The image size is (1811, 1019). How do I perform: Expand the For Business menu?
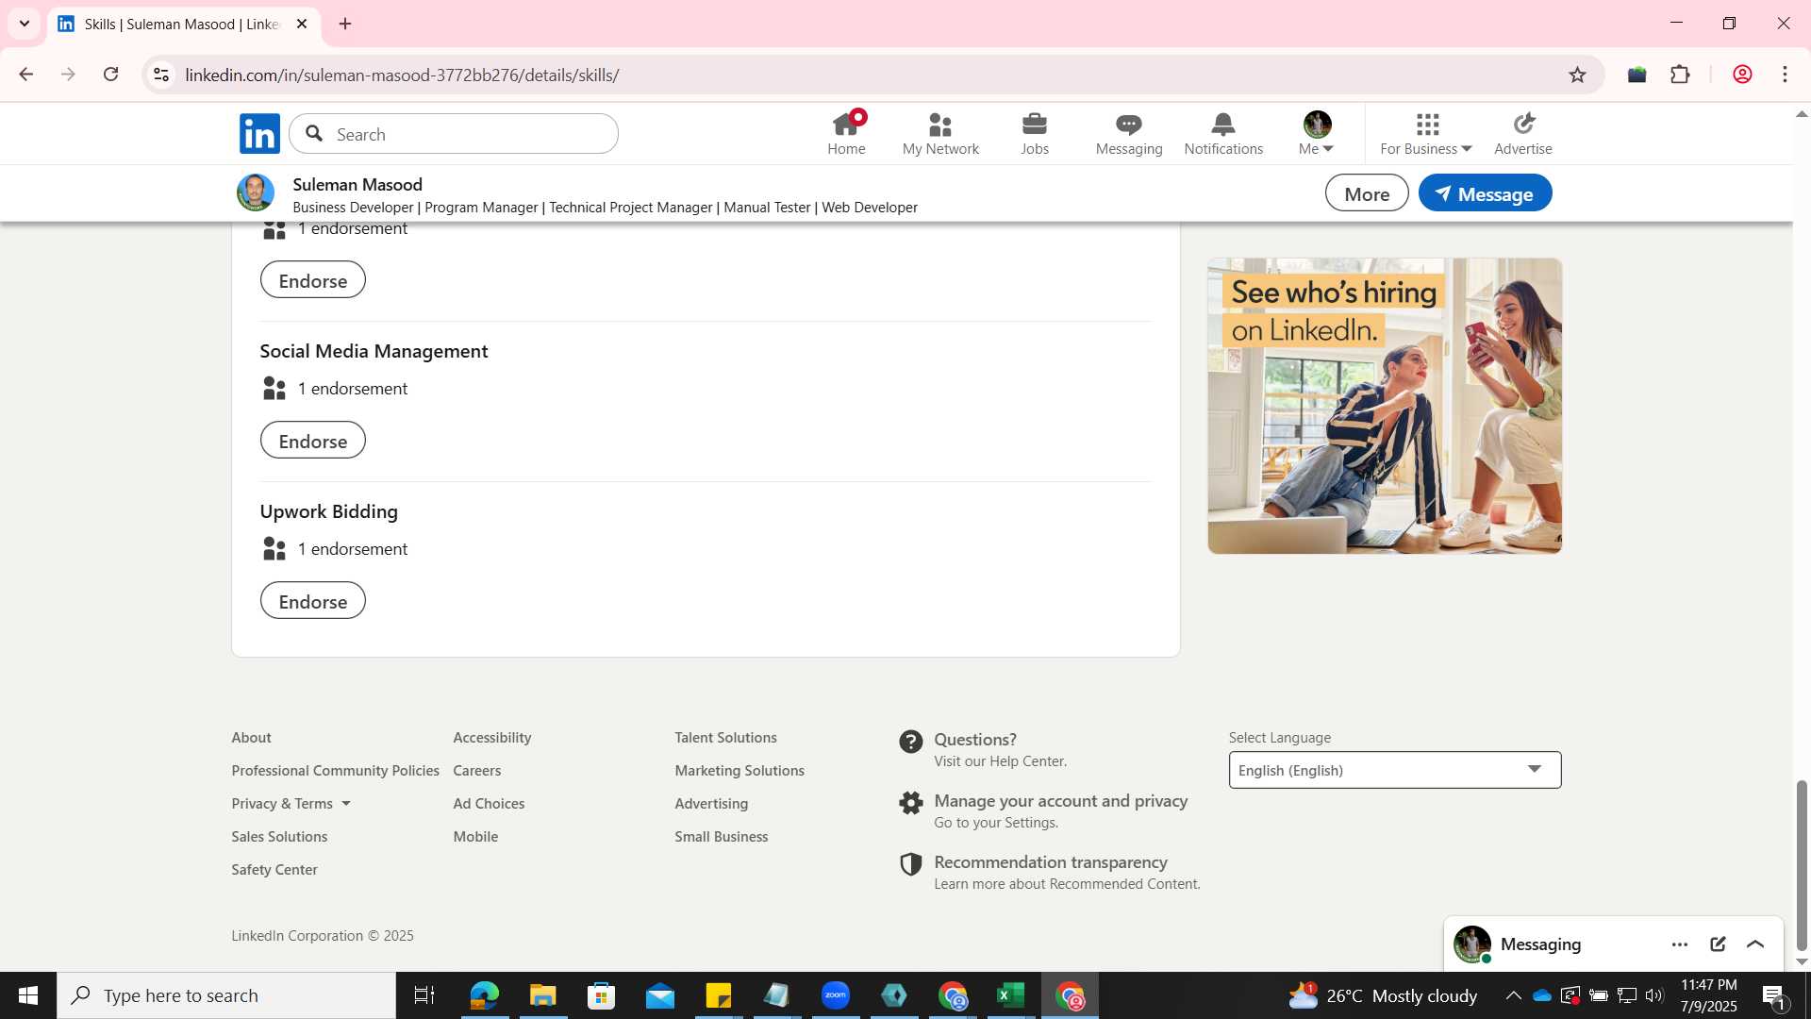coord(1425,134)
